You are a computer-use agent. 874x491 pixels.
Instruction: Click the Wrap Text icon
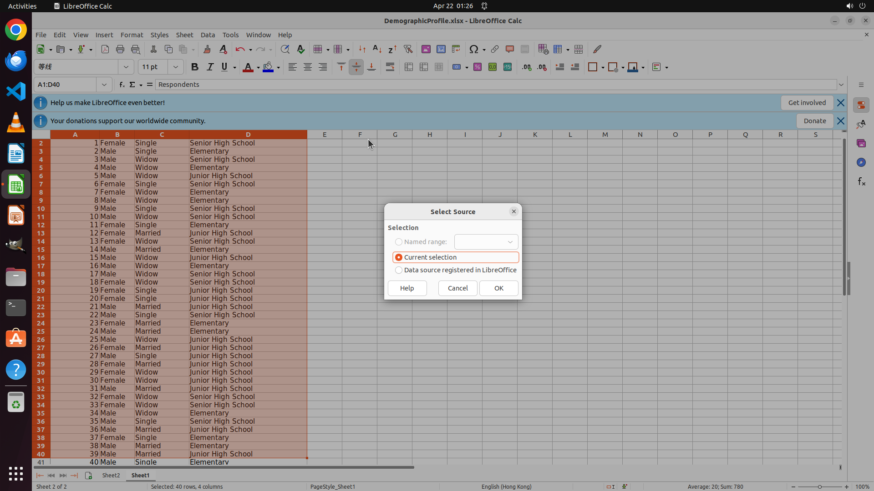click(390, 67)
